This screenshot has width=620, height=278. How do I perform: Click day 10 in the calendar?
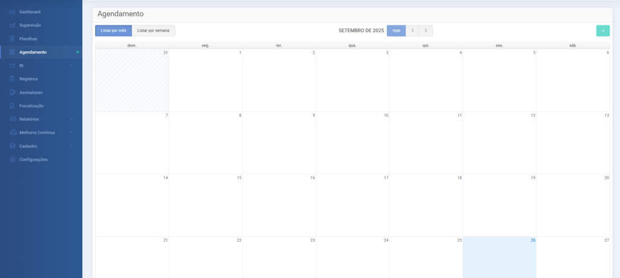pyautogui.click(x=352, y=143)
